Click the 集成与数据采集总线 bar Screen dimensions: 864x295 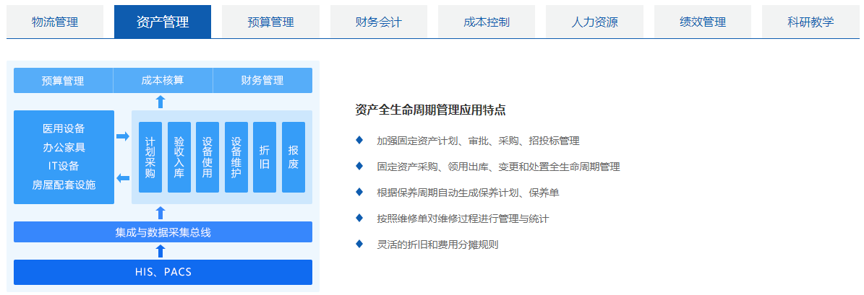point(163,232)
